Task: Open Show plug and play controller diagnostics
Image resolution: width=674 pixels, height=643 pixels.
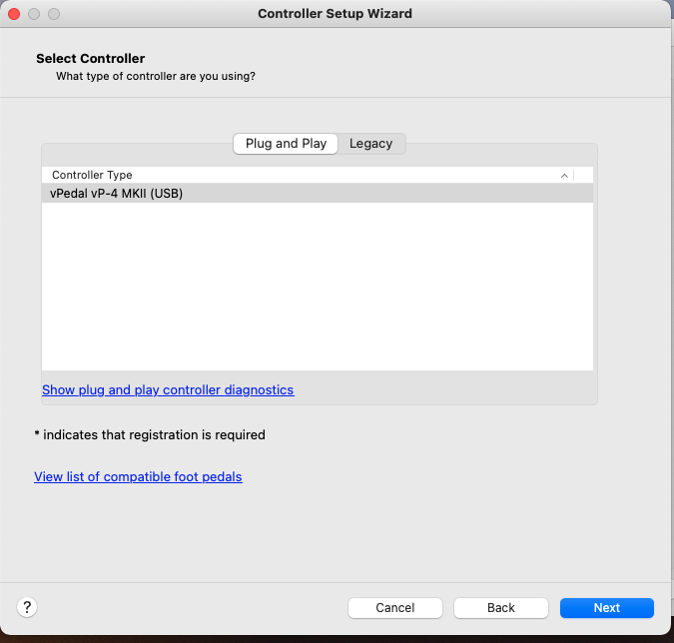Action: (168, 389)
